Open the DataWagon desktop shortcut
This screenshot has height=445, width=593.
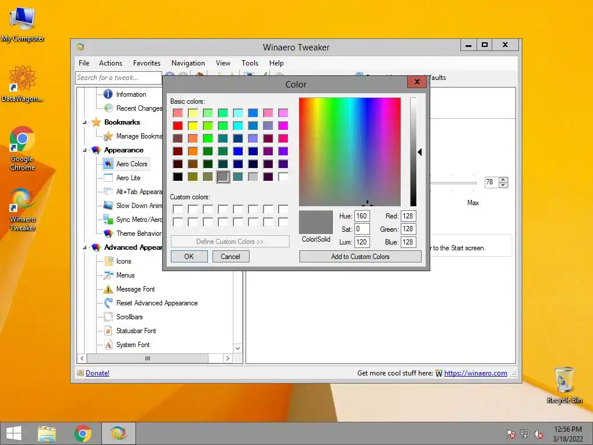pos(23,84)
